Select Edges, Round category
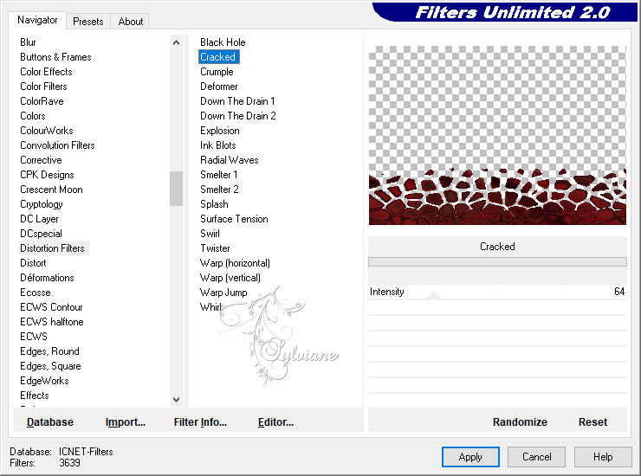The width and height of the screenshot is (641, 476). 50,351
